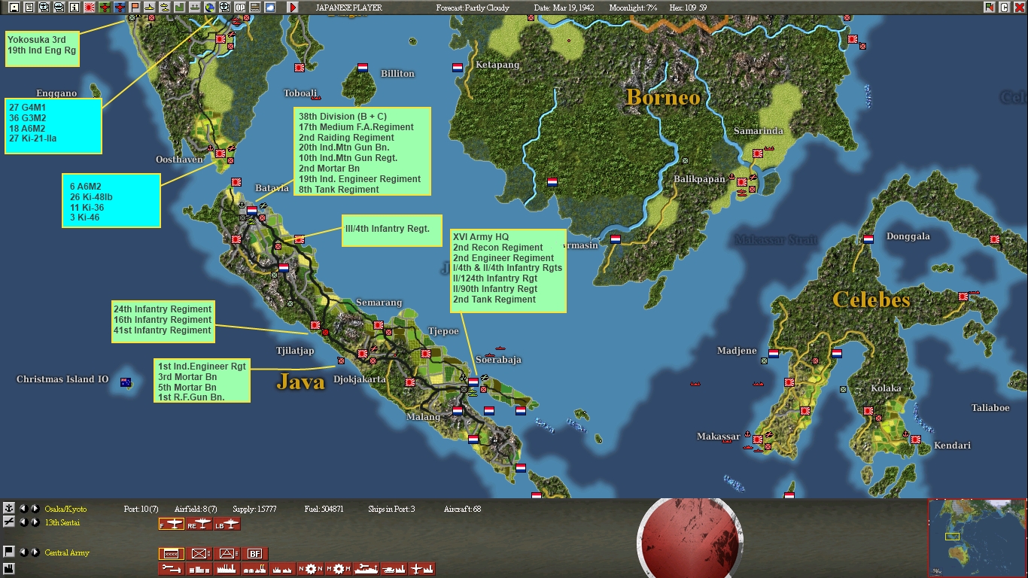Click the "Batavia" map label
1028x578 pixels.
click(x=272, y=188)
